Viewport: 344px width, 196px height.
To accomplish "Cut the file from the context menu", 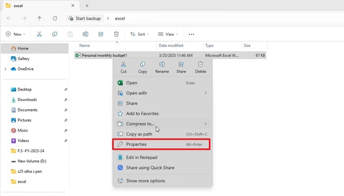I will pyautogui.click(x=123, y=67).
